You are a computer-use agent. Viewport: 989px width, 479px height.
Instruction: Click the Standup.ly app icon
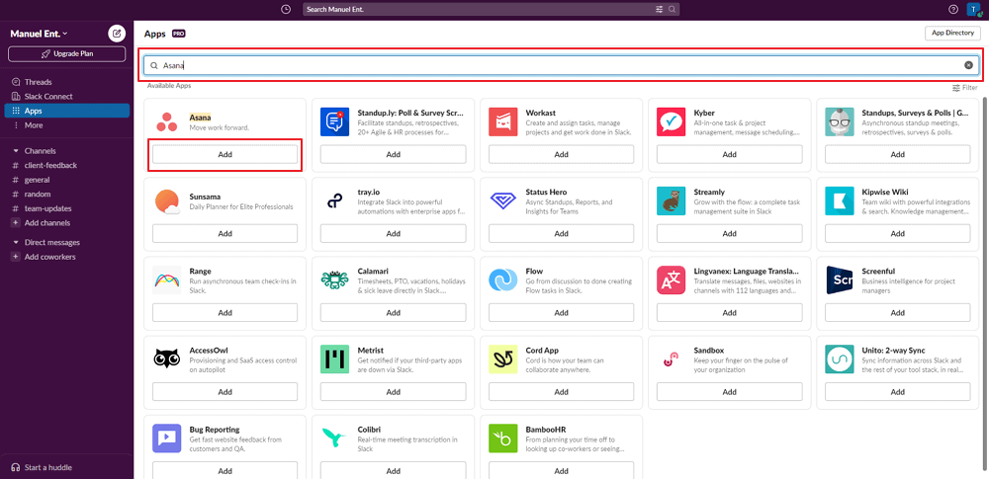click(x=335, y=121)
